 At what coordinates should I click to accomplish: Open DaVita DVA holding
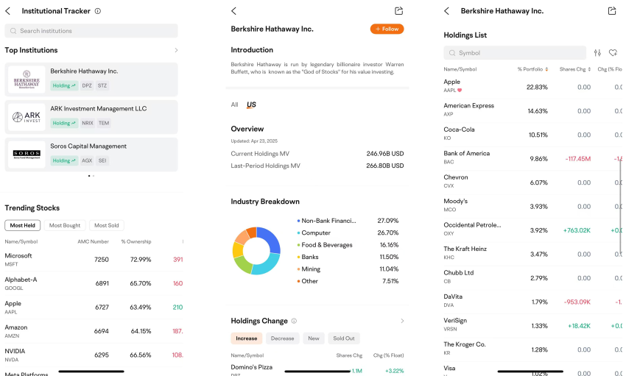(x=532, y=302)
